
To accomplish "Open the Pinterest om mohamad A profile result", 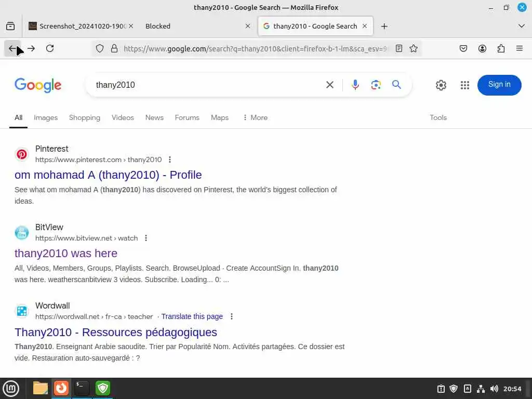I will point(108,175).
